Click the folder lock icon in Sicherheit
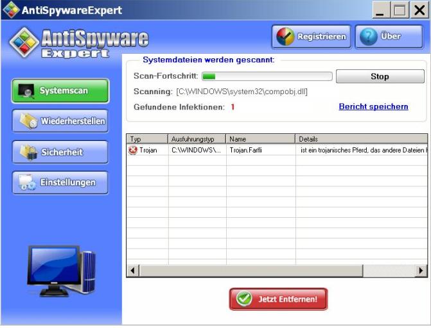 pyautogui.click(x=28, y=152)
